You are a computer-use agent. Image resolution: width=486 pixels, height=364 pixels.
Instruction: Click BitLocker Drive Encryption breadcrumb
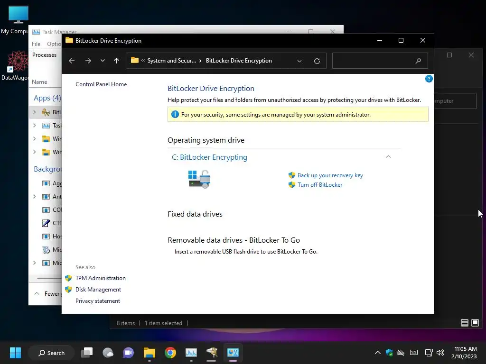239,61
